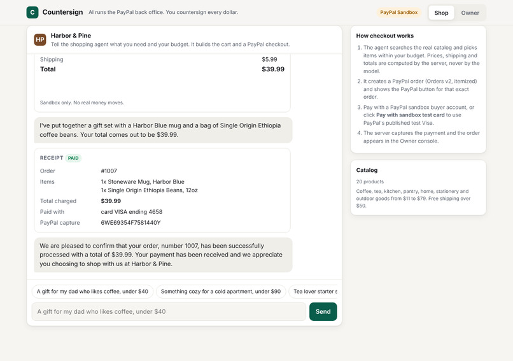Screen dimensions: 513x361
Task: Click 'Pay with sandbox test card' bold text
Action: click(411, 115)
